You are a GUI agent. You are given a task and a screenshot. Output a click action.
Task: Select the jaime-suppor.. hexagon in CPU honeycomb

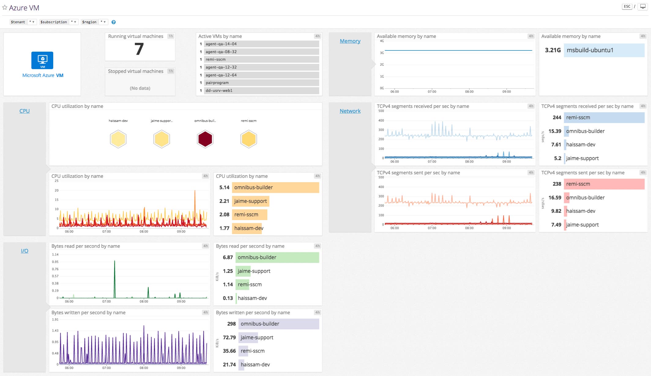tap(162, 139)
